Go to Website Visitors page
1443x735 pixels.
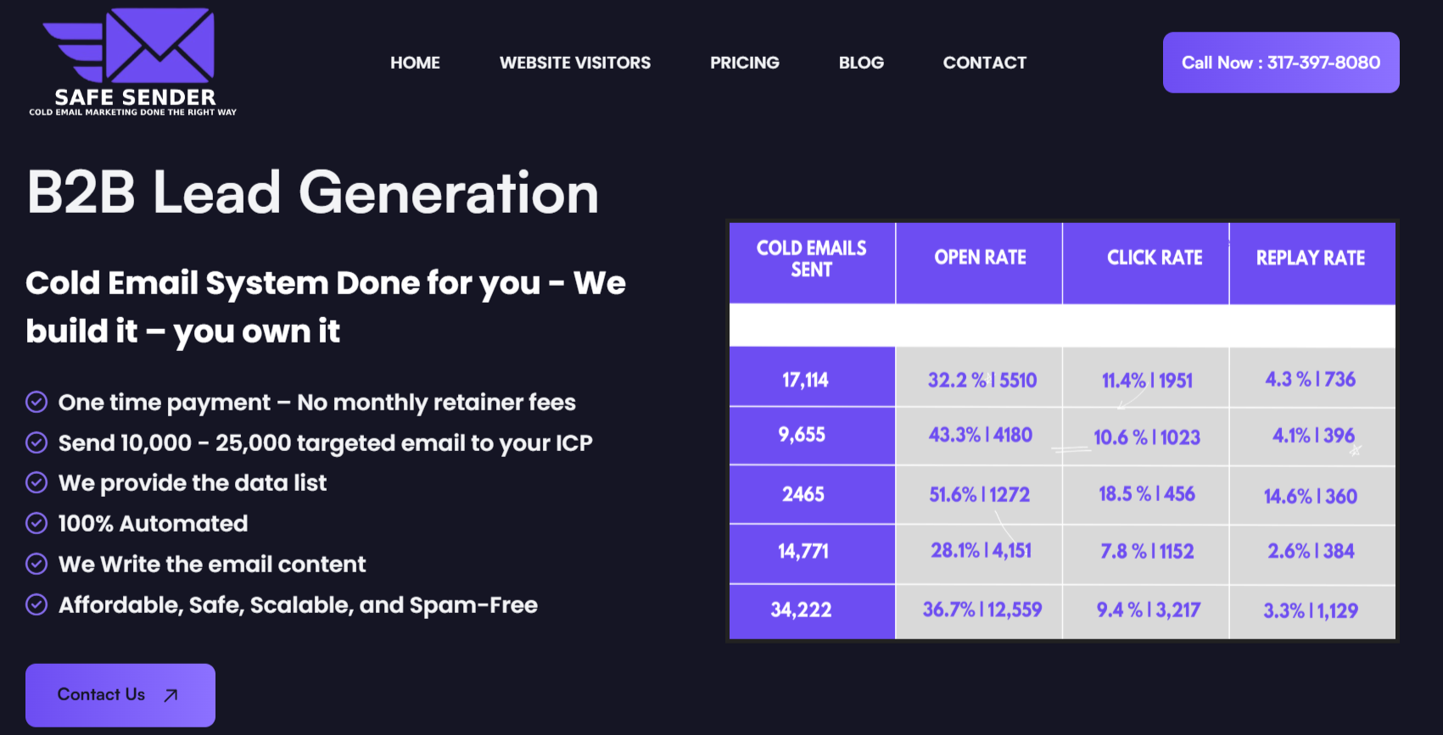coord(575,63)
